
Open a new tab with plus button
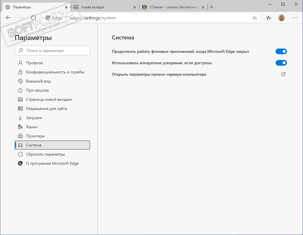(212, 7)
